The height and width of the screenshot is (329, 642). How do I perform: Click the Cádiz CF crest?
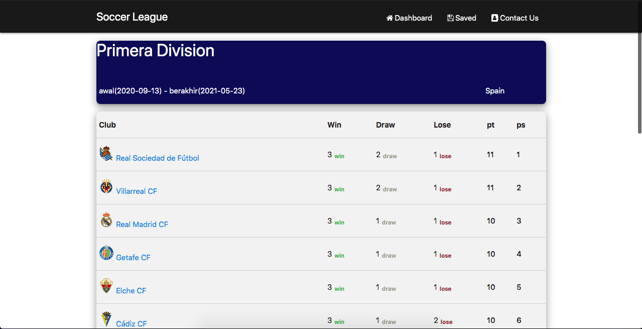click(x=106, y=319)
